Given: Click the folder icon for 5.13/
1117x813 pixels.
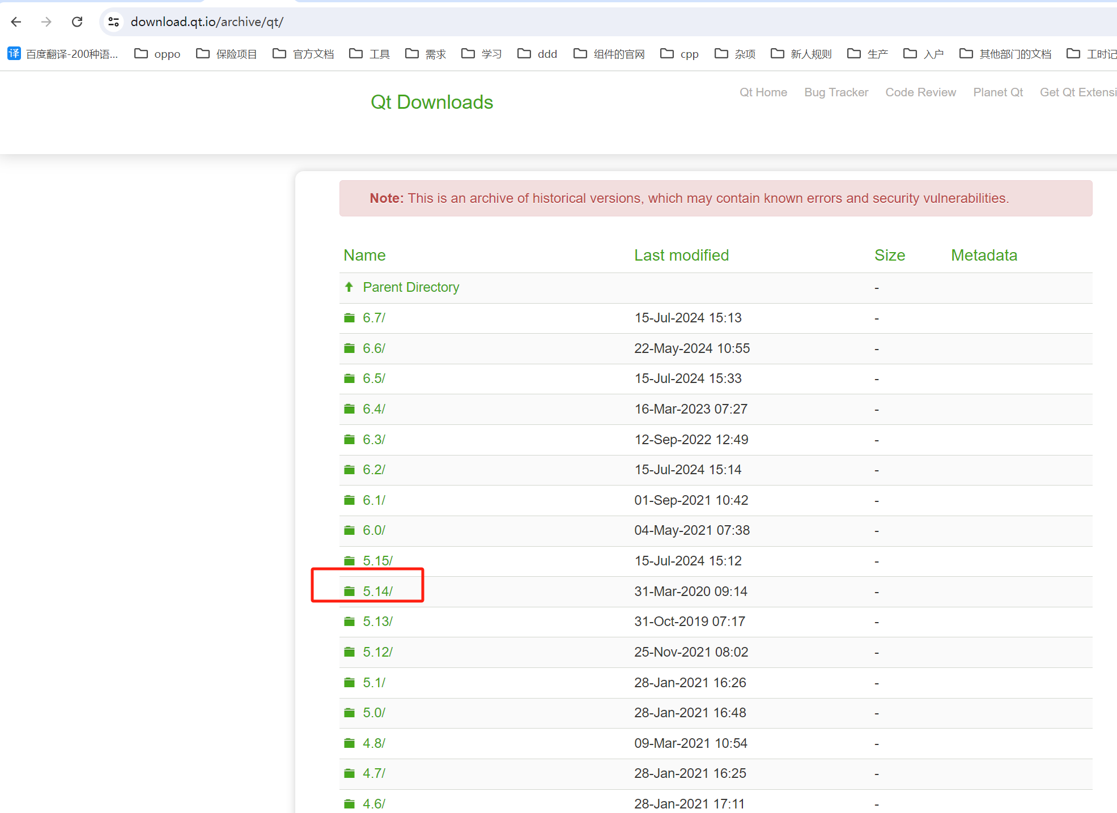Looking at the screenshot, I should 349,622.
